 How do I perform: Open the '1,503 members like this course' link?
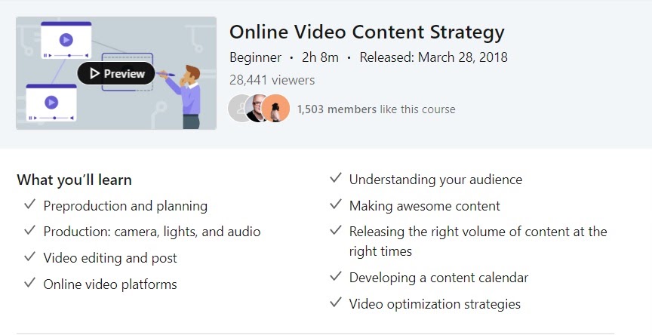pyautogui.click(x=376, y=109)
